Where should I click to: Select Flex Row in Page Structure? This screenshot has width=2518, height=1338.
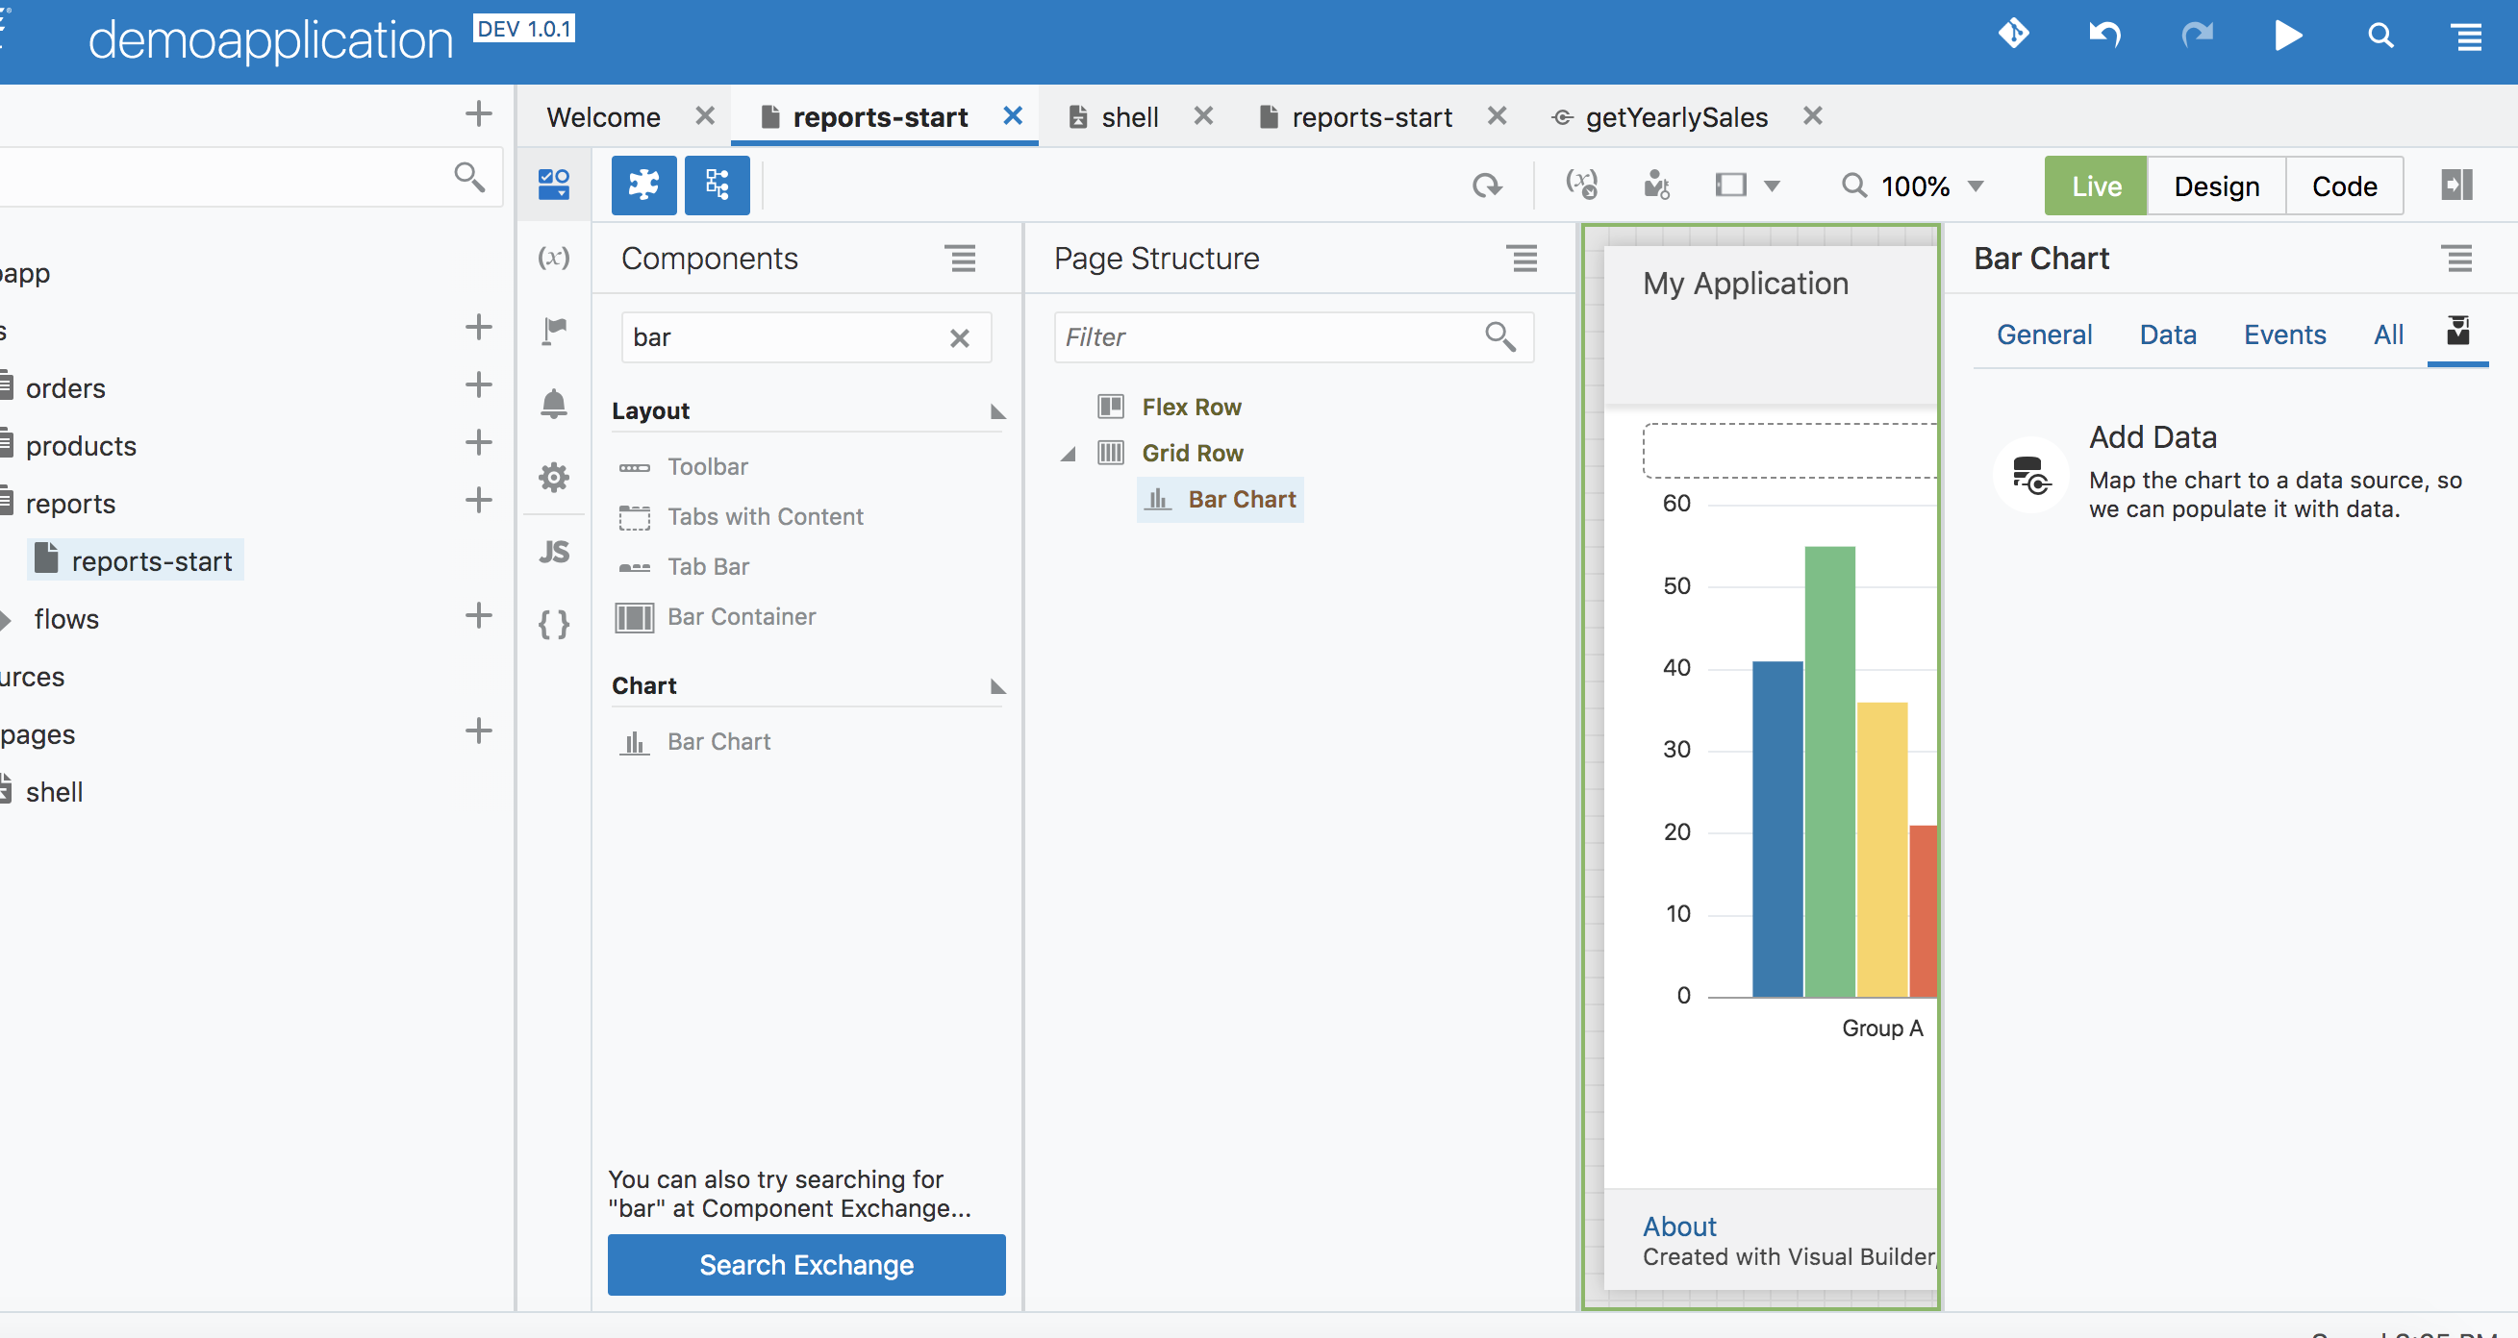click(x=1191, y=408)
